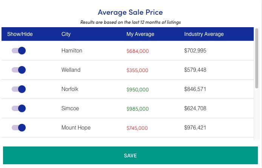Select the Hamilton city cell

72,51
